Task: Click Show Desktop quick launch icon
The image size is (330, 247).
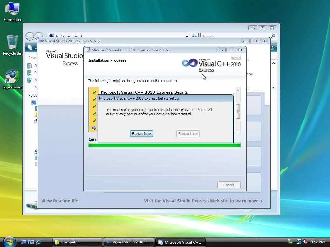Action: (23, 242)
